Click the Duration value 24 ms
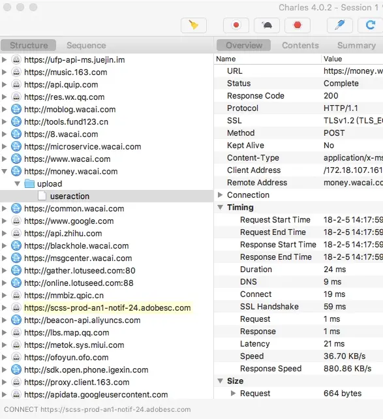This screenshot has height=419, width=383. 335,269
